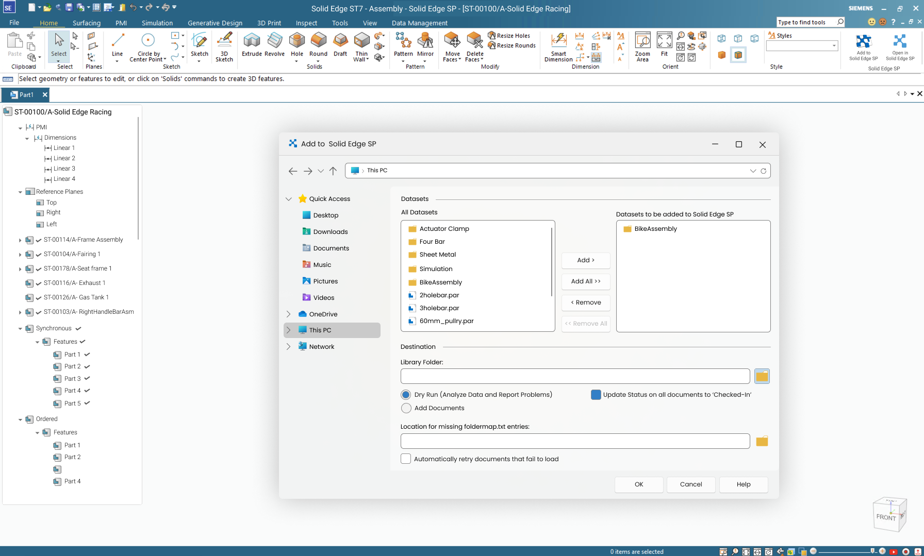Open the Styles combo box
Viewport: 924px width, 556px height.
(802, 46)
